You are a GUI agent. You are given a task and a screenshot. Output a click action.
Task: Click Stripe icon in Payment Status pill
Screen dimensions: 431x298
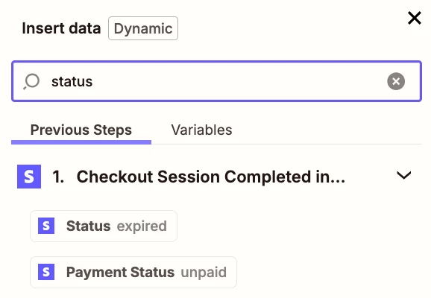tap(46, 272)
